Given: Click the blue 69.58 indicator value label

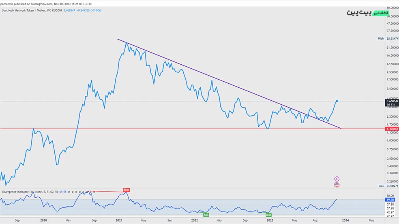Looking at the screenshot, I should pyautogui.click(x=391, y=200).
